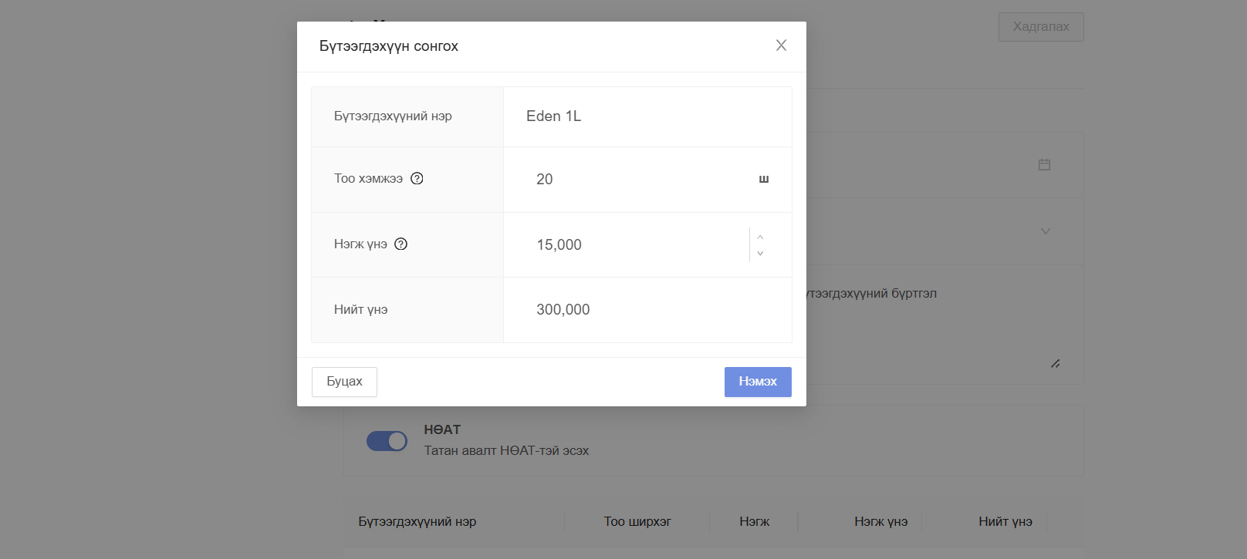This screenshot has height=559, width=1247.
Task: Close the Бүтээгдэхүүн сонгох dialog
Action: tap(781, 45)
